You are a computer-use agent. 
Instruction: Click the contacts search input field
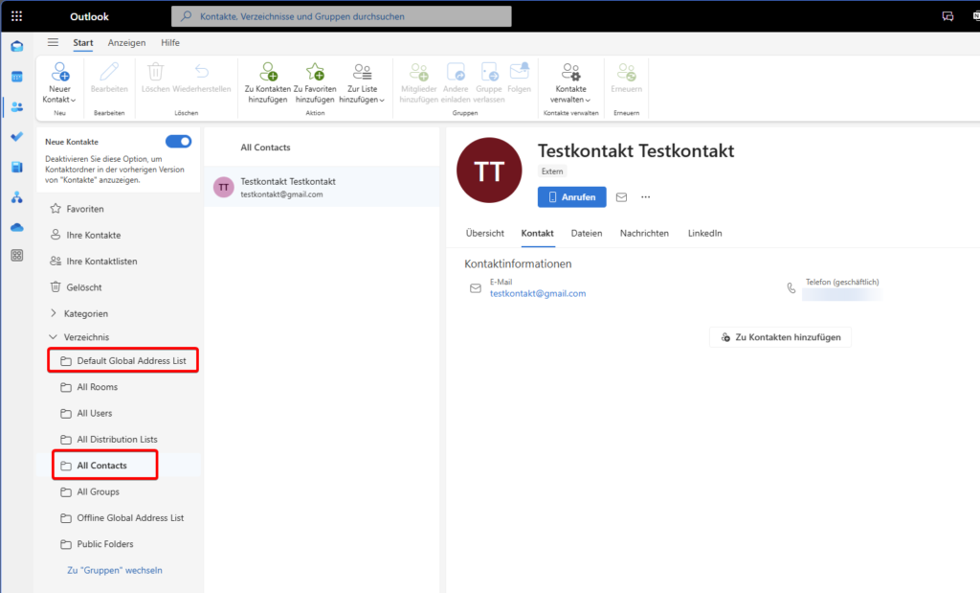(342, 16)
